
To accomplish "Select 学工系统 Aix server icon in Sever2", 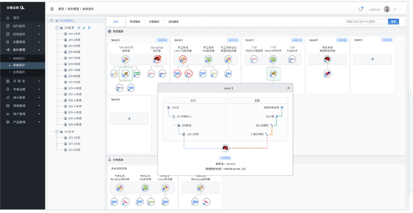I will coord(208,60).
